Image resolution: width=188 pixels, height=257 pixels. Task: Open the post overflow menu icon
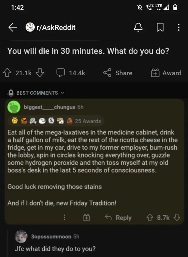pyautogui.click(x=179, y=28)
